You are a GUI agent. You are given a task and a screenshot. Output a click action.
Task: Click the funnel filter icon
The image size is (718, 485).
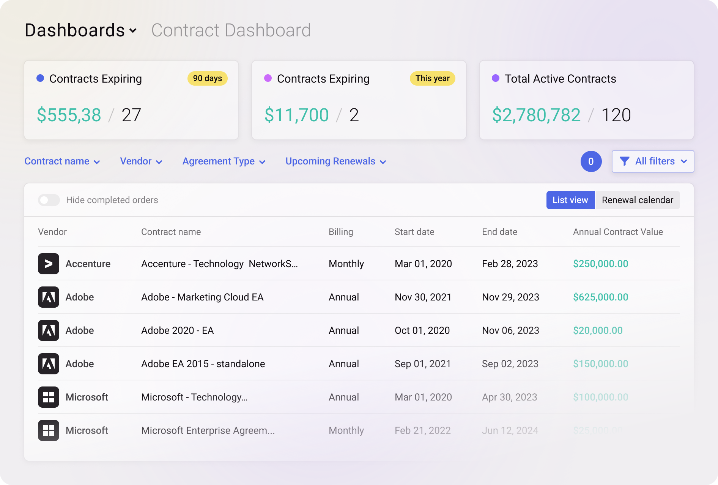[624, 161]
